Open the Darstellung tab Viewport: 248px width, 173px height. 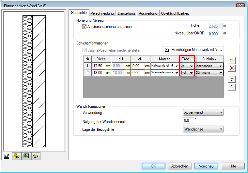tap(126, 13)
